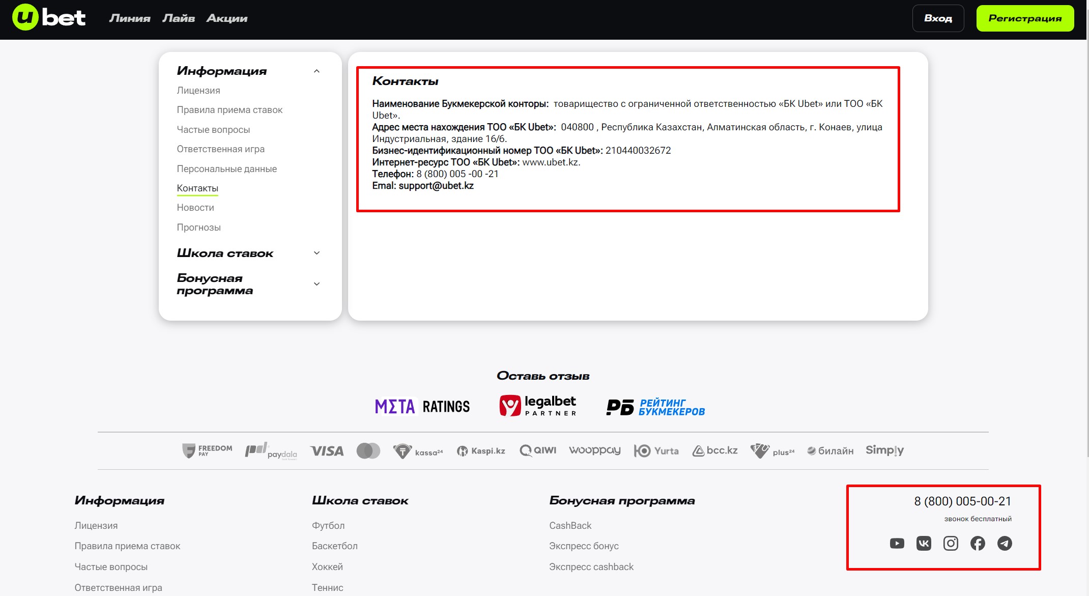Click the Mastercard payment logo
This screenshot has height=596, width=1089.
[x=368, y=451]
